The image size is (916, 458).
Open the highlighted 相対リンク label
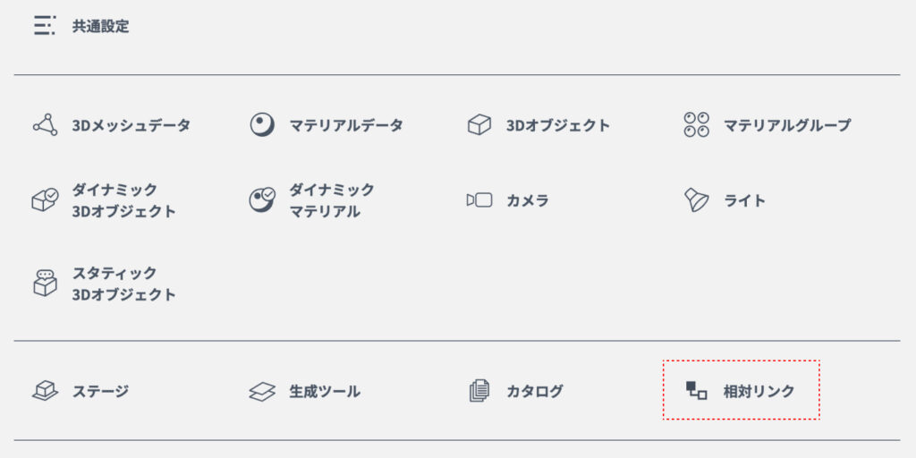[759, 391]
